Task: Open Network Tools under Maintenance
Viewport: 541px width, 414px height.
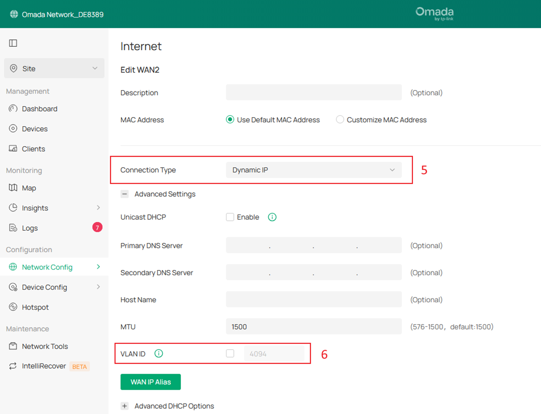Action: [45, 346]
